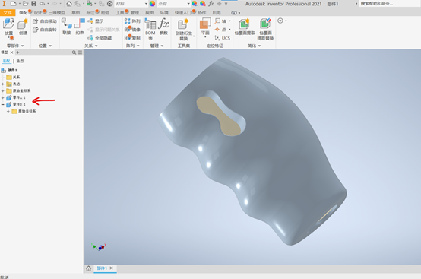
Task: Click the help search input field
Action: 388,4
